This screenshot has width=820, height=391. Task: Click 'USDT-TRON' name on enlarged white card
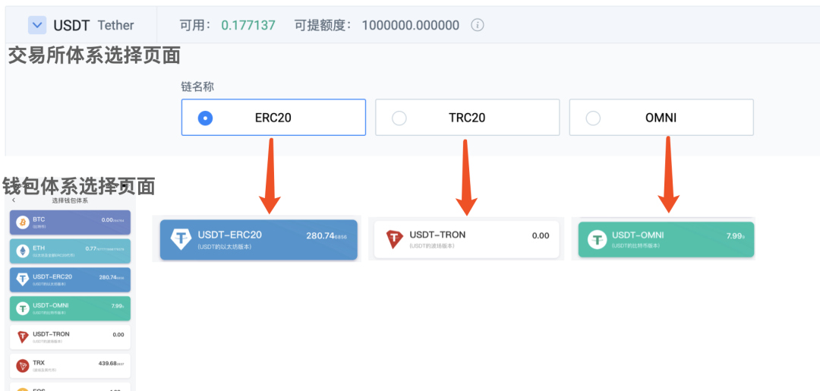[x=437, y=235]
